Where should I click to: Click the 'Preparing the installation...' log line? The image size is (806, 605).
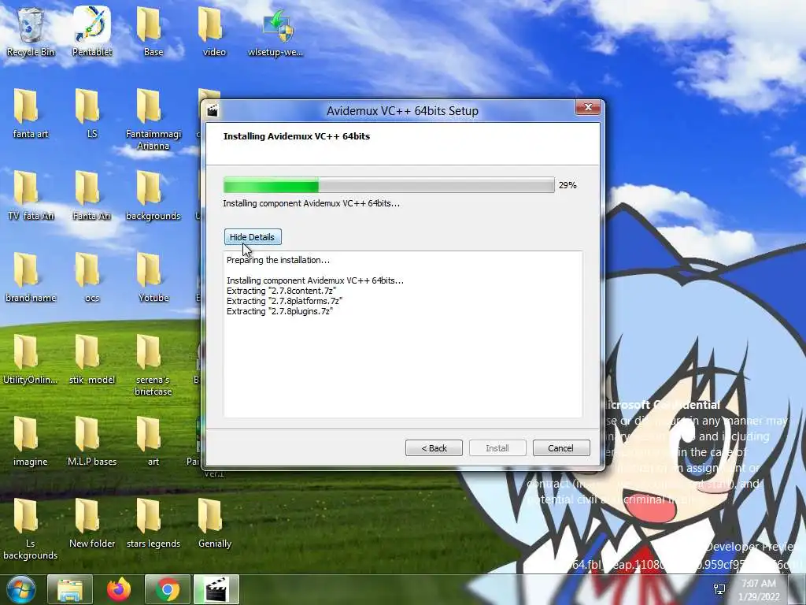click(278, 260)
